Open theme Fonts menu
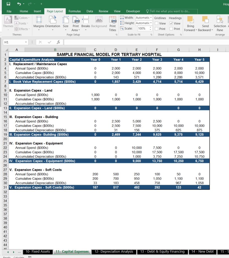Viewport: 229px width, 258px height. click(x=21, y=23)
